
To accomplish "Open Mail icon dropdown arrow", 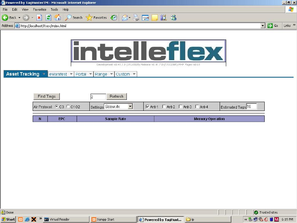I will click(x=130, y=18).
